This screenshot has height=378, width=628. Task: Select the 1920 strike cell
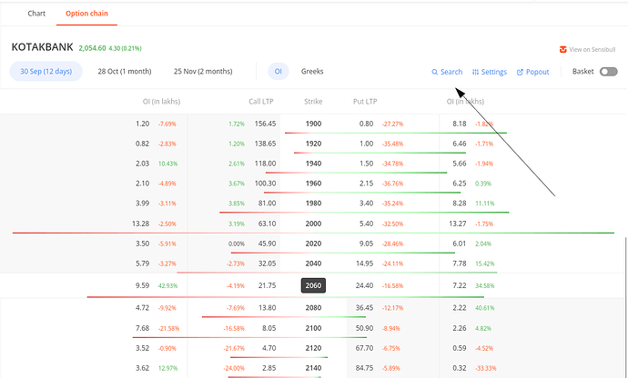tap(313, 144)
